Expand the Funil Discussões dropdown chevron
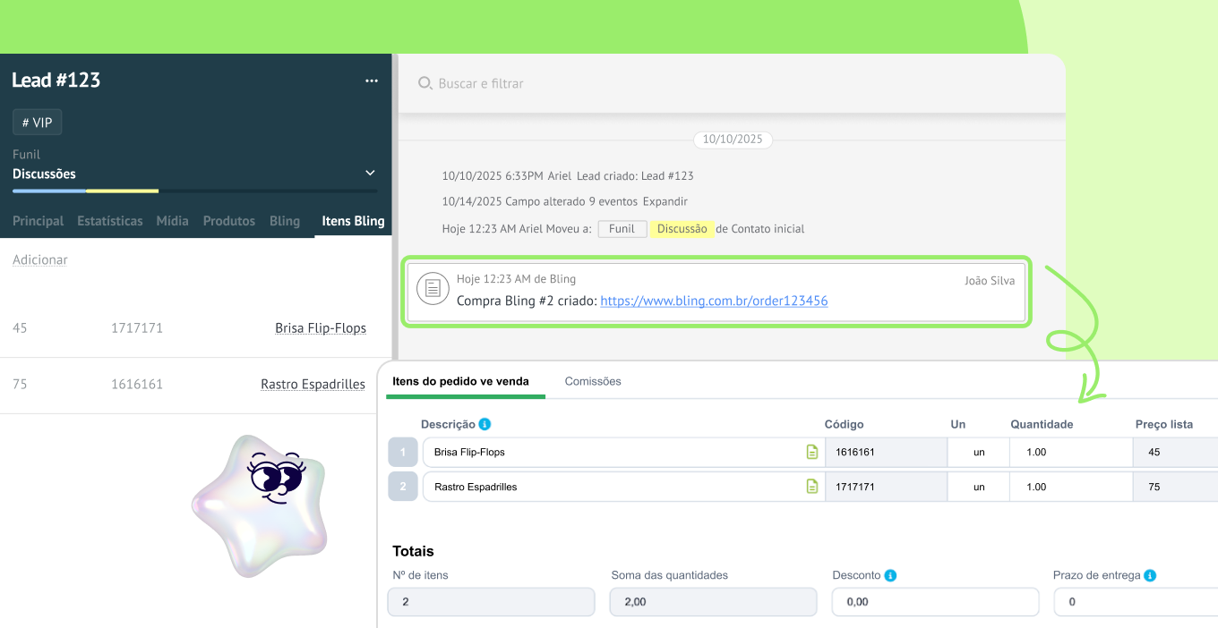 pyautogui.click(x=370, y=173)
